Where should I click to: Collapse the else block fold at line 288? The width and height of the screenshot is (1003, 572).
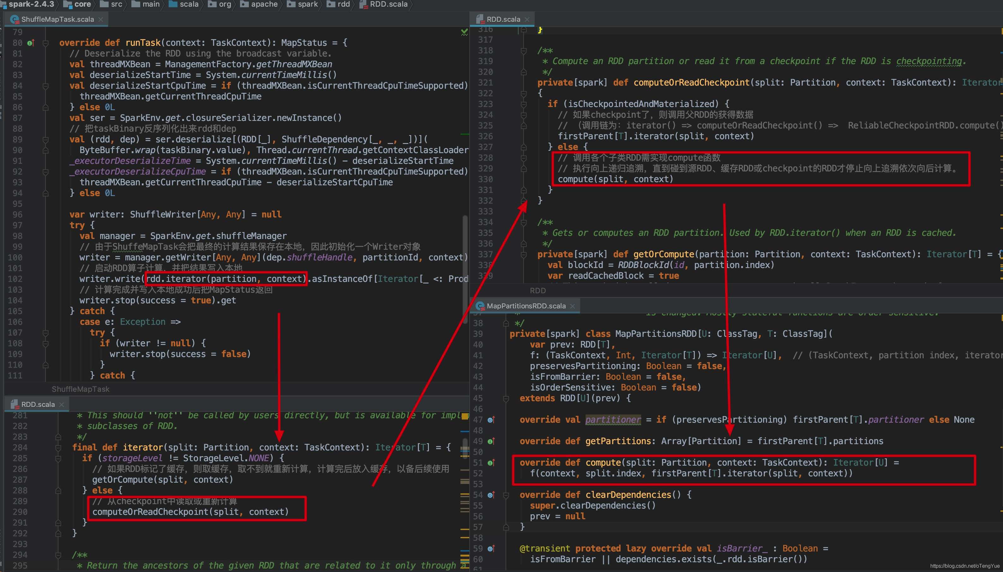(x=58, y=490)
